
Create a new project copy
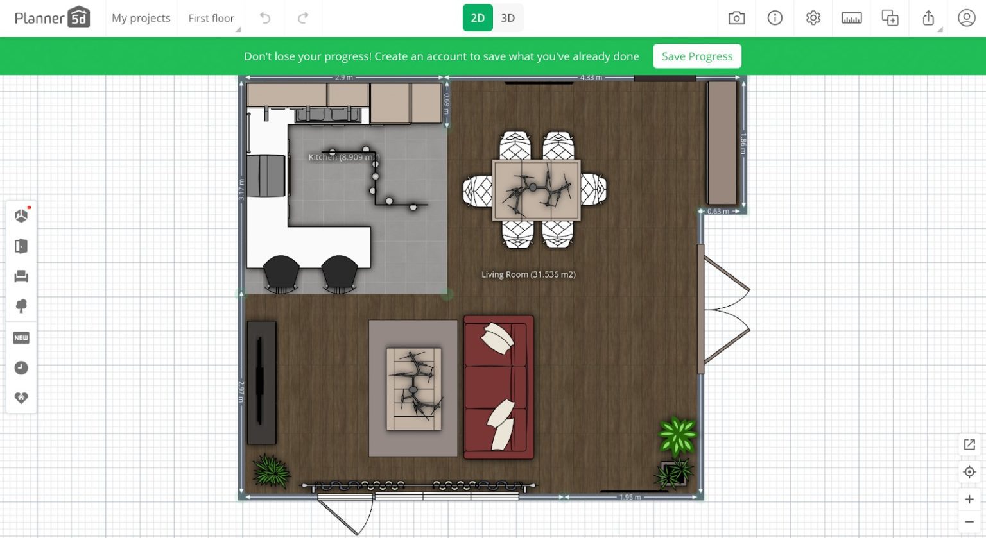pyautogui.click(x=890, y=18)
